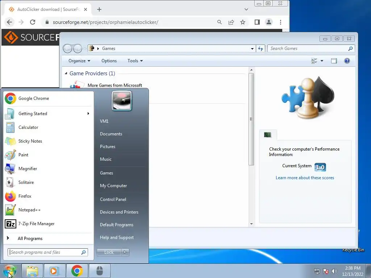This screenshot has height=278, width=371.
Task: Launch Paint from Start menu
Action: 49,155
